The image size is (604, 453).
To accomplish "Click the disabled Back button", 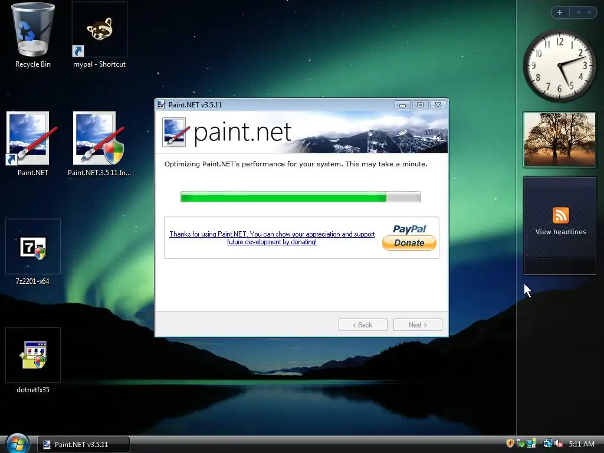I will coord(363,325).
